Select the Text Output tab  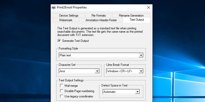point(137,20)
